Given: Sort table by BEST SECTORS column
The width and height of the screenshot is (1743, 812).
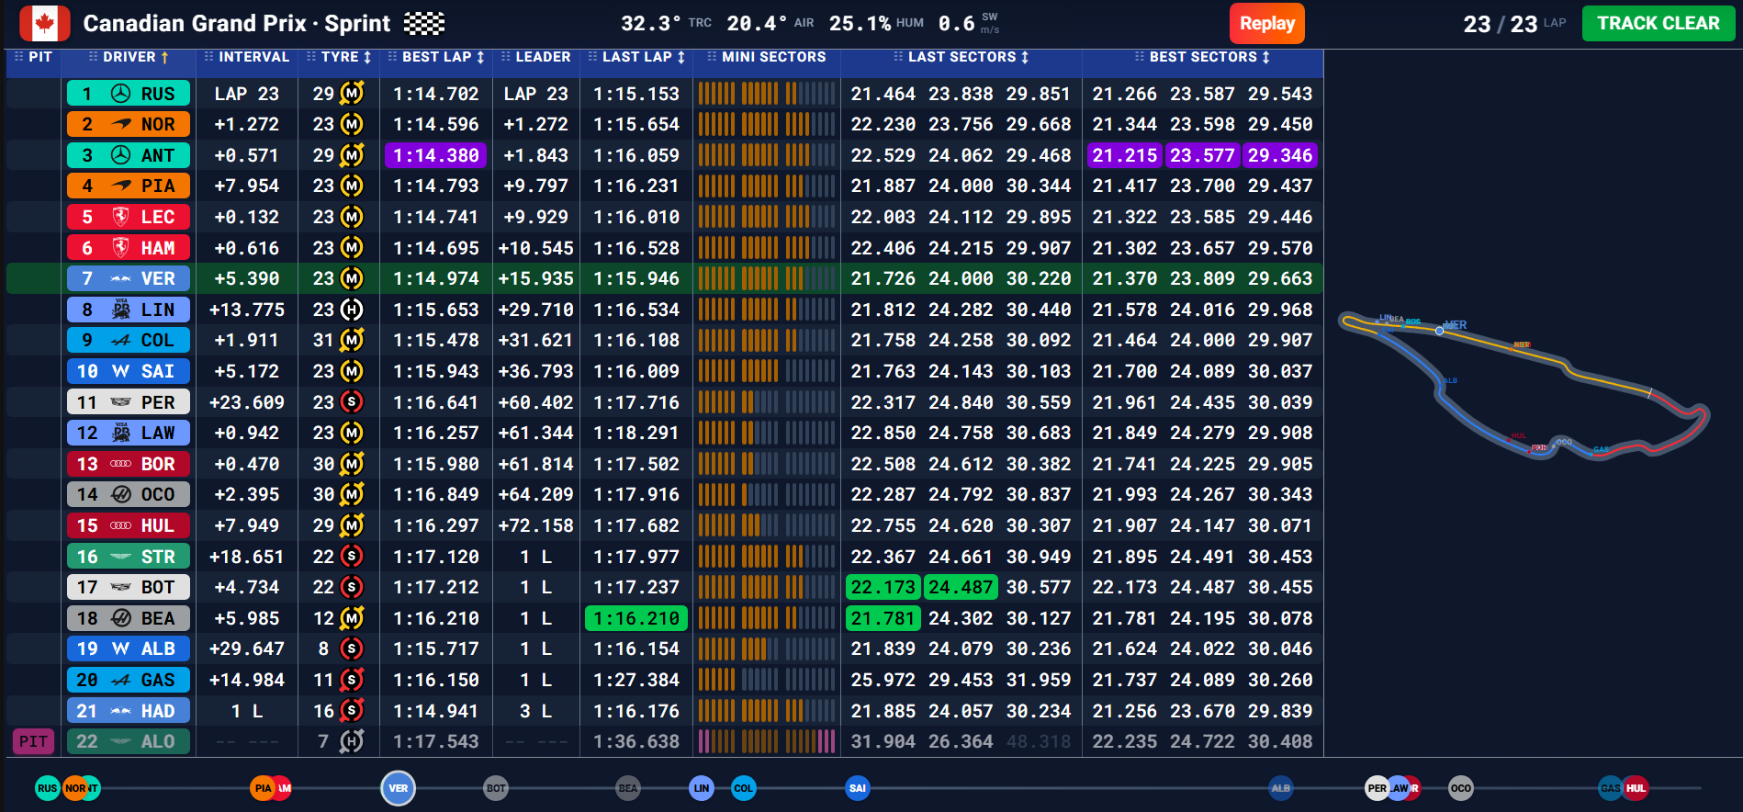Looking at the screenshot, I should [1203, 57].
